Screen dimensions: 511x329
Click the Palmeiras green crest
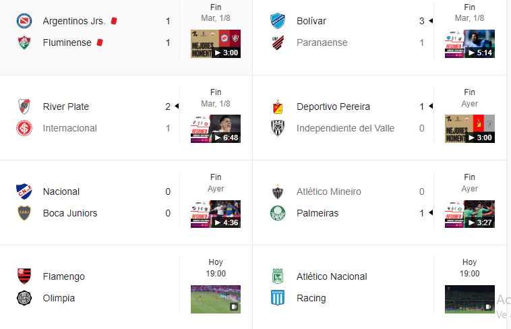click(x=278, y=213)
